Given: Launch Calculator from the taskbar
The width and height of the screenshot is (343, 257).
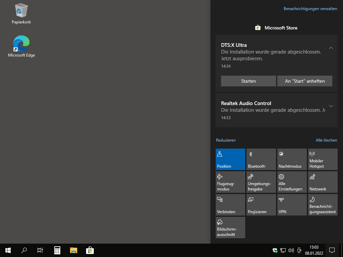Looking at the screenshot, I should 57,250.
